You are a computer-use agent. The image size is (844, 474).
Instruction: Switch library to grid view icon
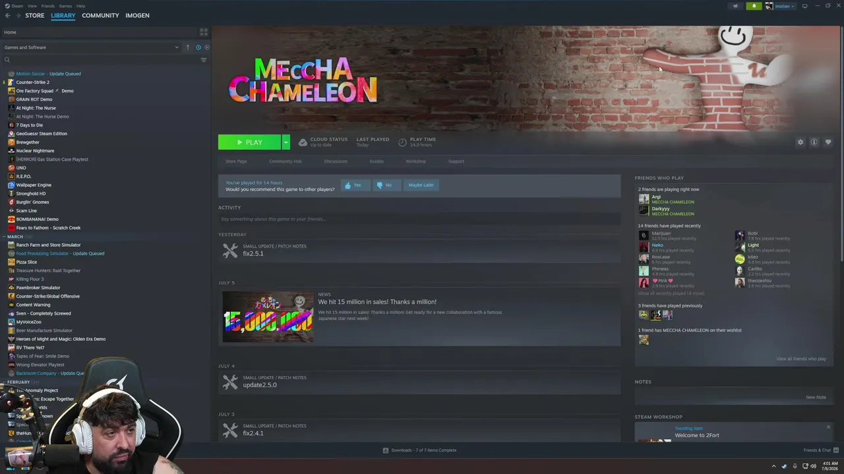pos(204,32)
